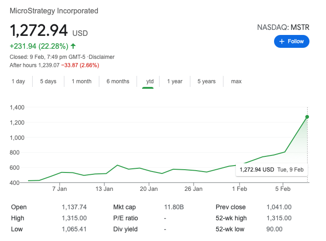Select the ytd tab
Screen dimensions: 326x241
150,81
